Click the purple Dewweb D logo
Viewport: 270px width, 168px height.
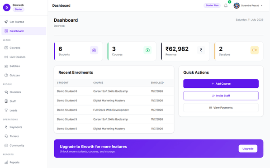coord(7,7)
